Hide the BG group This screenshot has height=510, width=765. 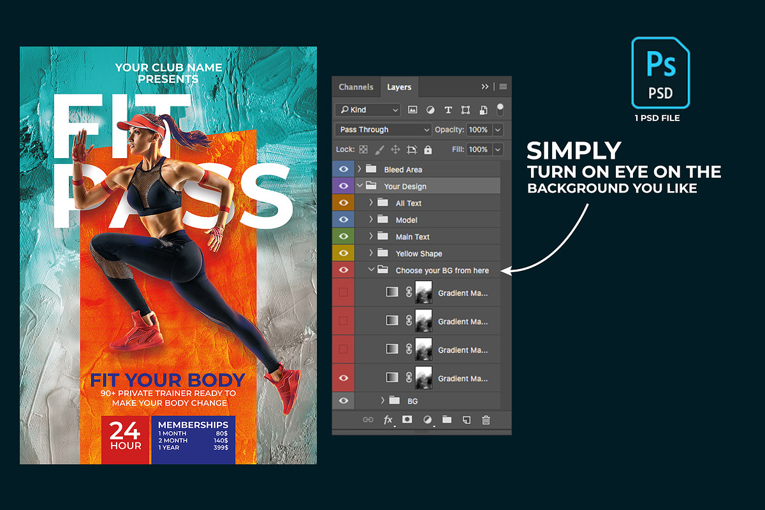pyautogui.click(x=344, y=400)
